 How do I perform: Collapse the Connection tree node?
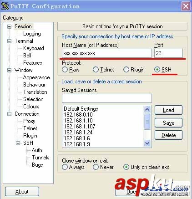pos(10,114)
